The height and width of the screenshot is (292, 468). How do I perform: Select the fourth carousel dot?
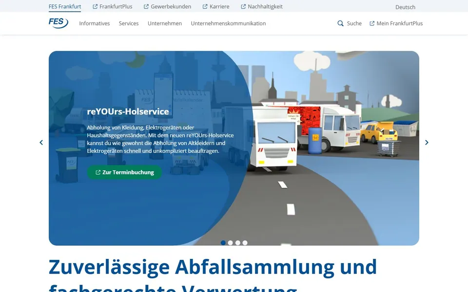(245, 243)
